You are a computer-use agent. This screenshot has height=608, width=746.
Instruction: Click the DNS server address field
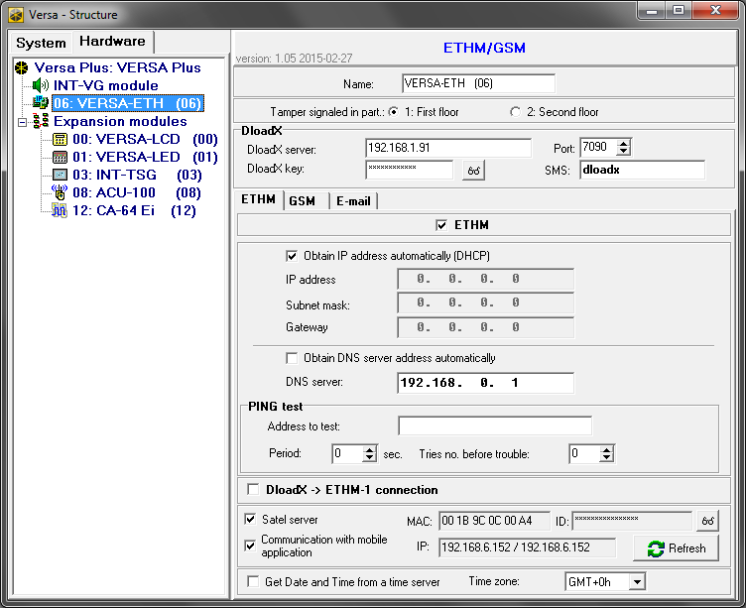485,383
